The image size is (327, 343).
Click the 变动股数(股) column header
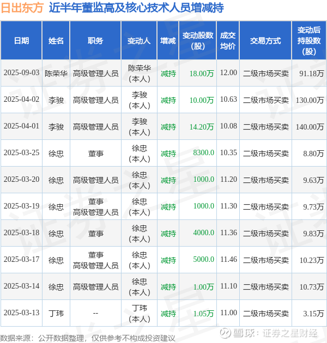(x=197, y=40)
